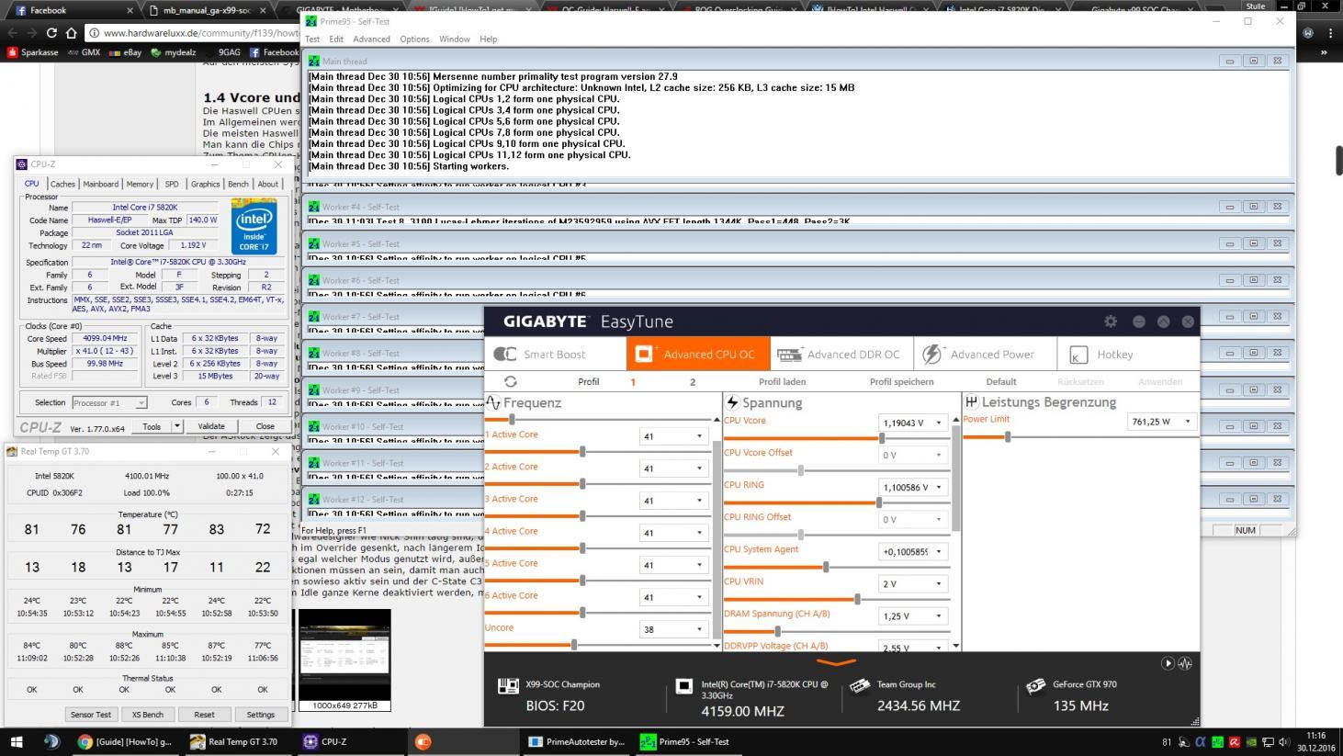Viewport: 1343px width, 756px height.
Task: Click Profil laden in EasyTune
Action: 782,381
